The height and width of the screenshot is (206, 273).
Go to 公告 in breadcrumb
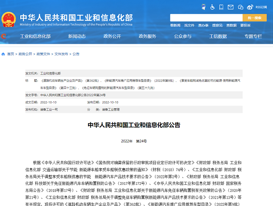tap(76, 54)
